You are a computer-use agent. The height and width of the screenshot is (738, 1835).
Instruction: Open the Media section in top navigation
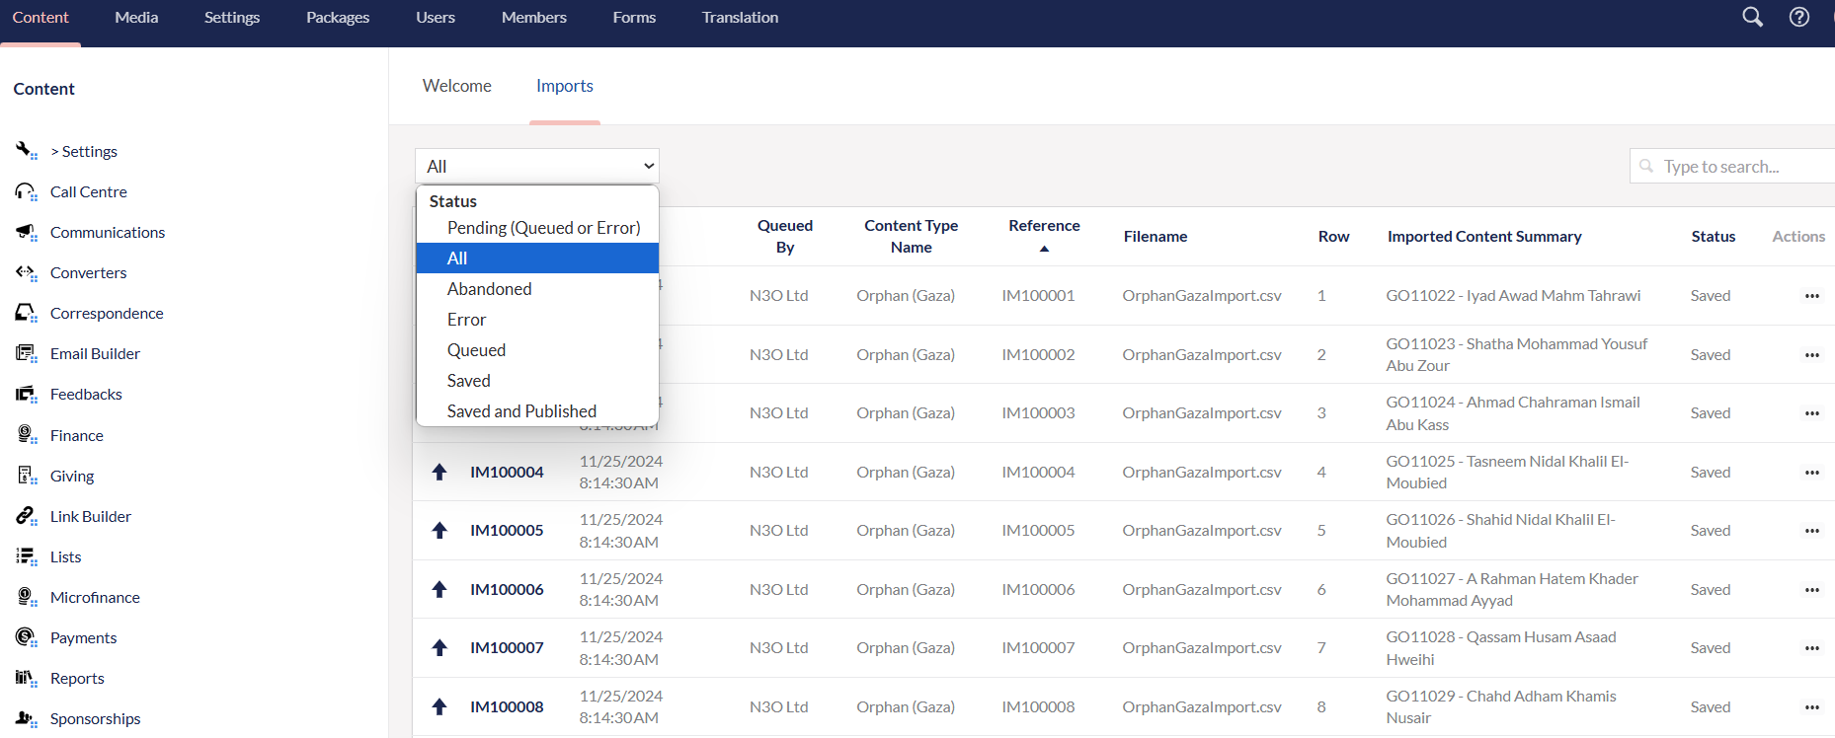coord(136,17)
